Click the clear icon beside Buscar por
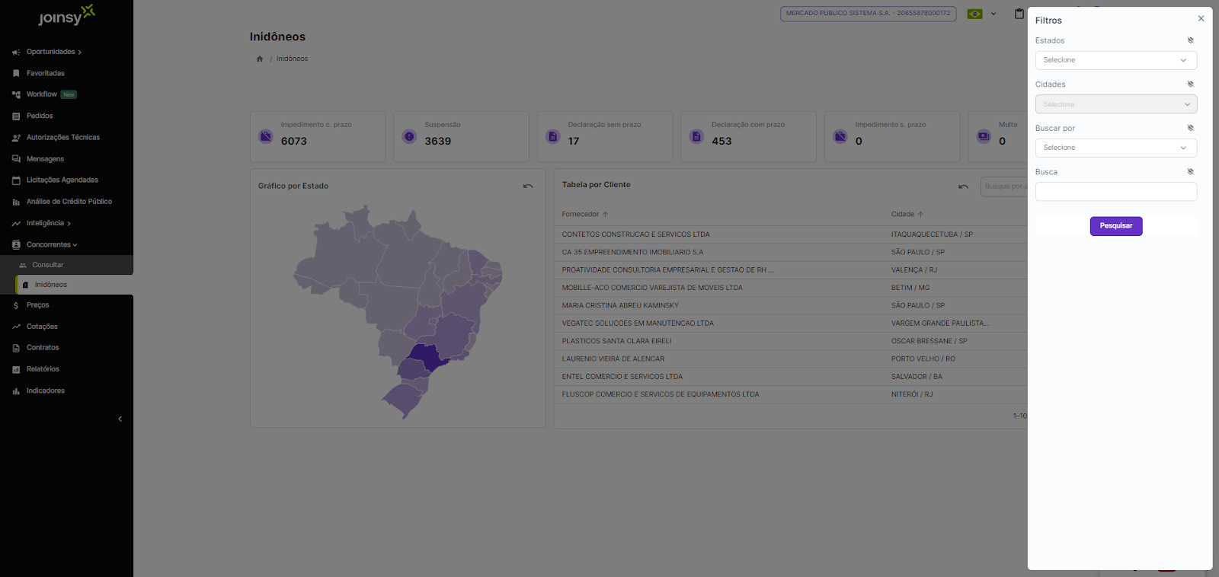This screenshot has width=1219, height=577. [x=1190, y=128]
